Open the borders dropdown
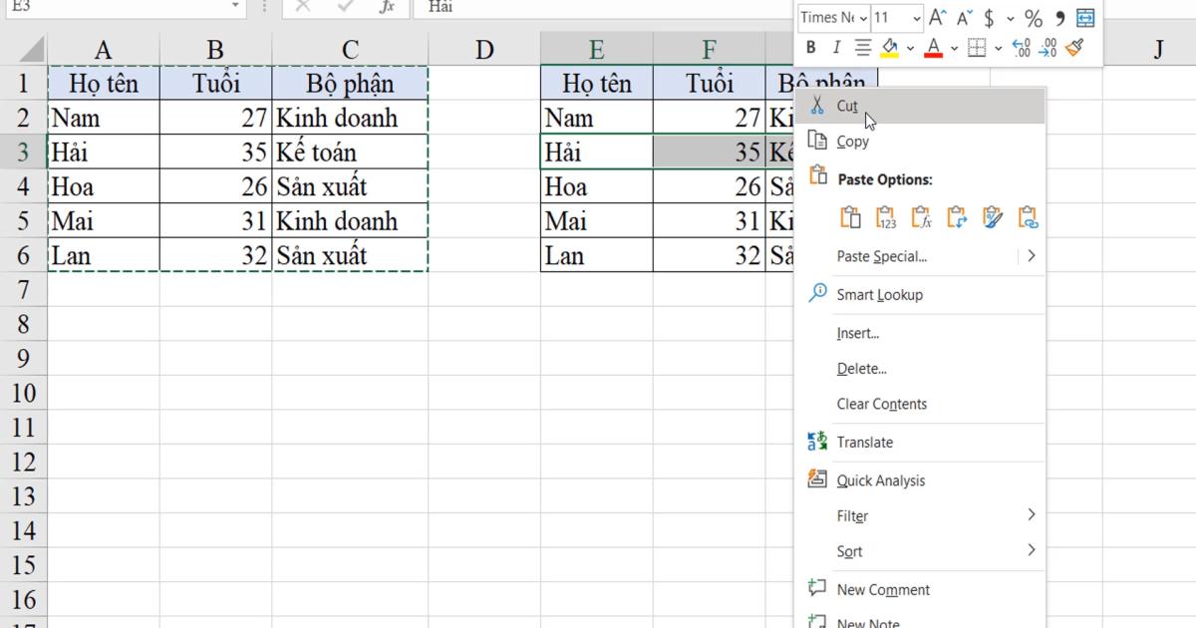 998,48
